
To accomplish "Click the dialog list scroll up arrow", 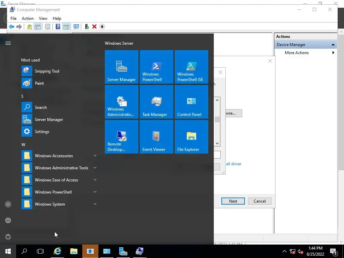I will click(217, 100).
